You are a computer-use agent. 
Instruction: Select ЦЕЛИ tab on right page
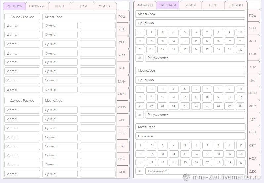click(x=213, y=5)
